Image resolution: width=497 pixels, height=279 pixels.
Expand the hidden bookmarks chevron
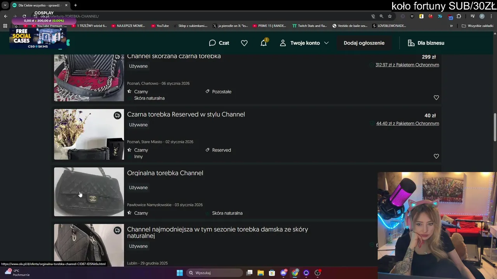[x=451, y=26]
